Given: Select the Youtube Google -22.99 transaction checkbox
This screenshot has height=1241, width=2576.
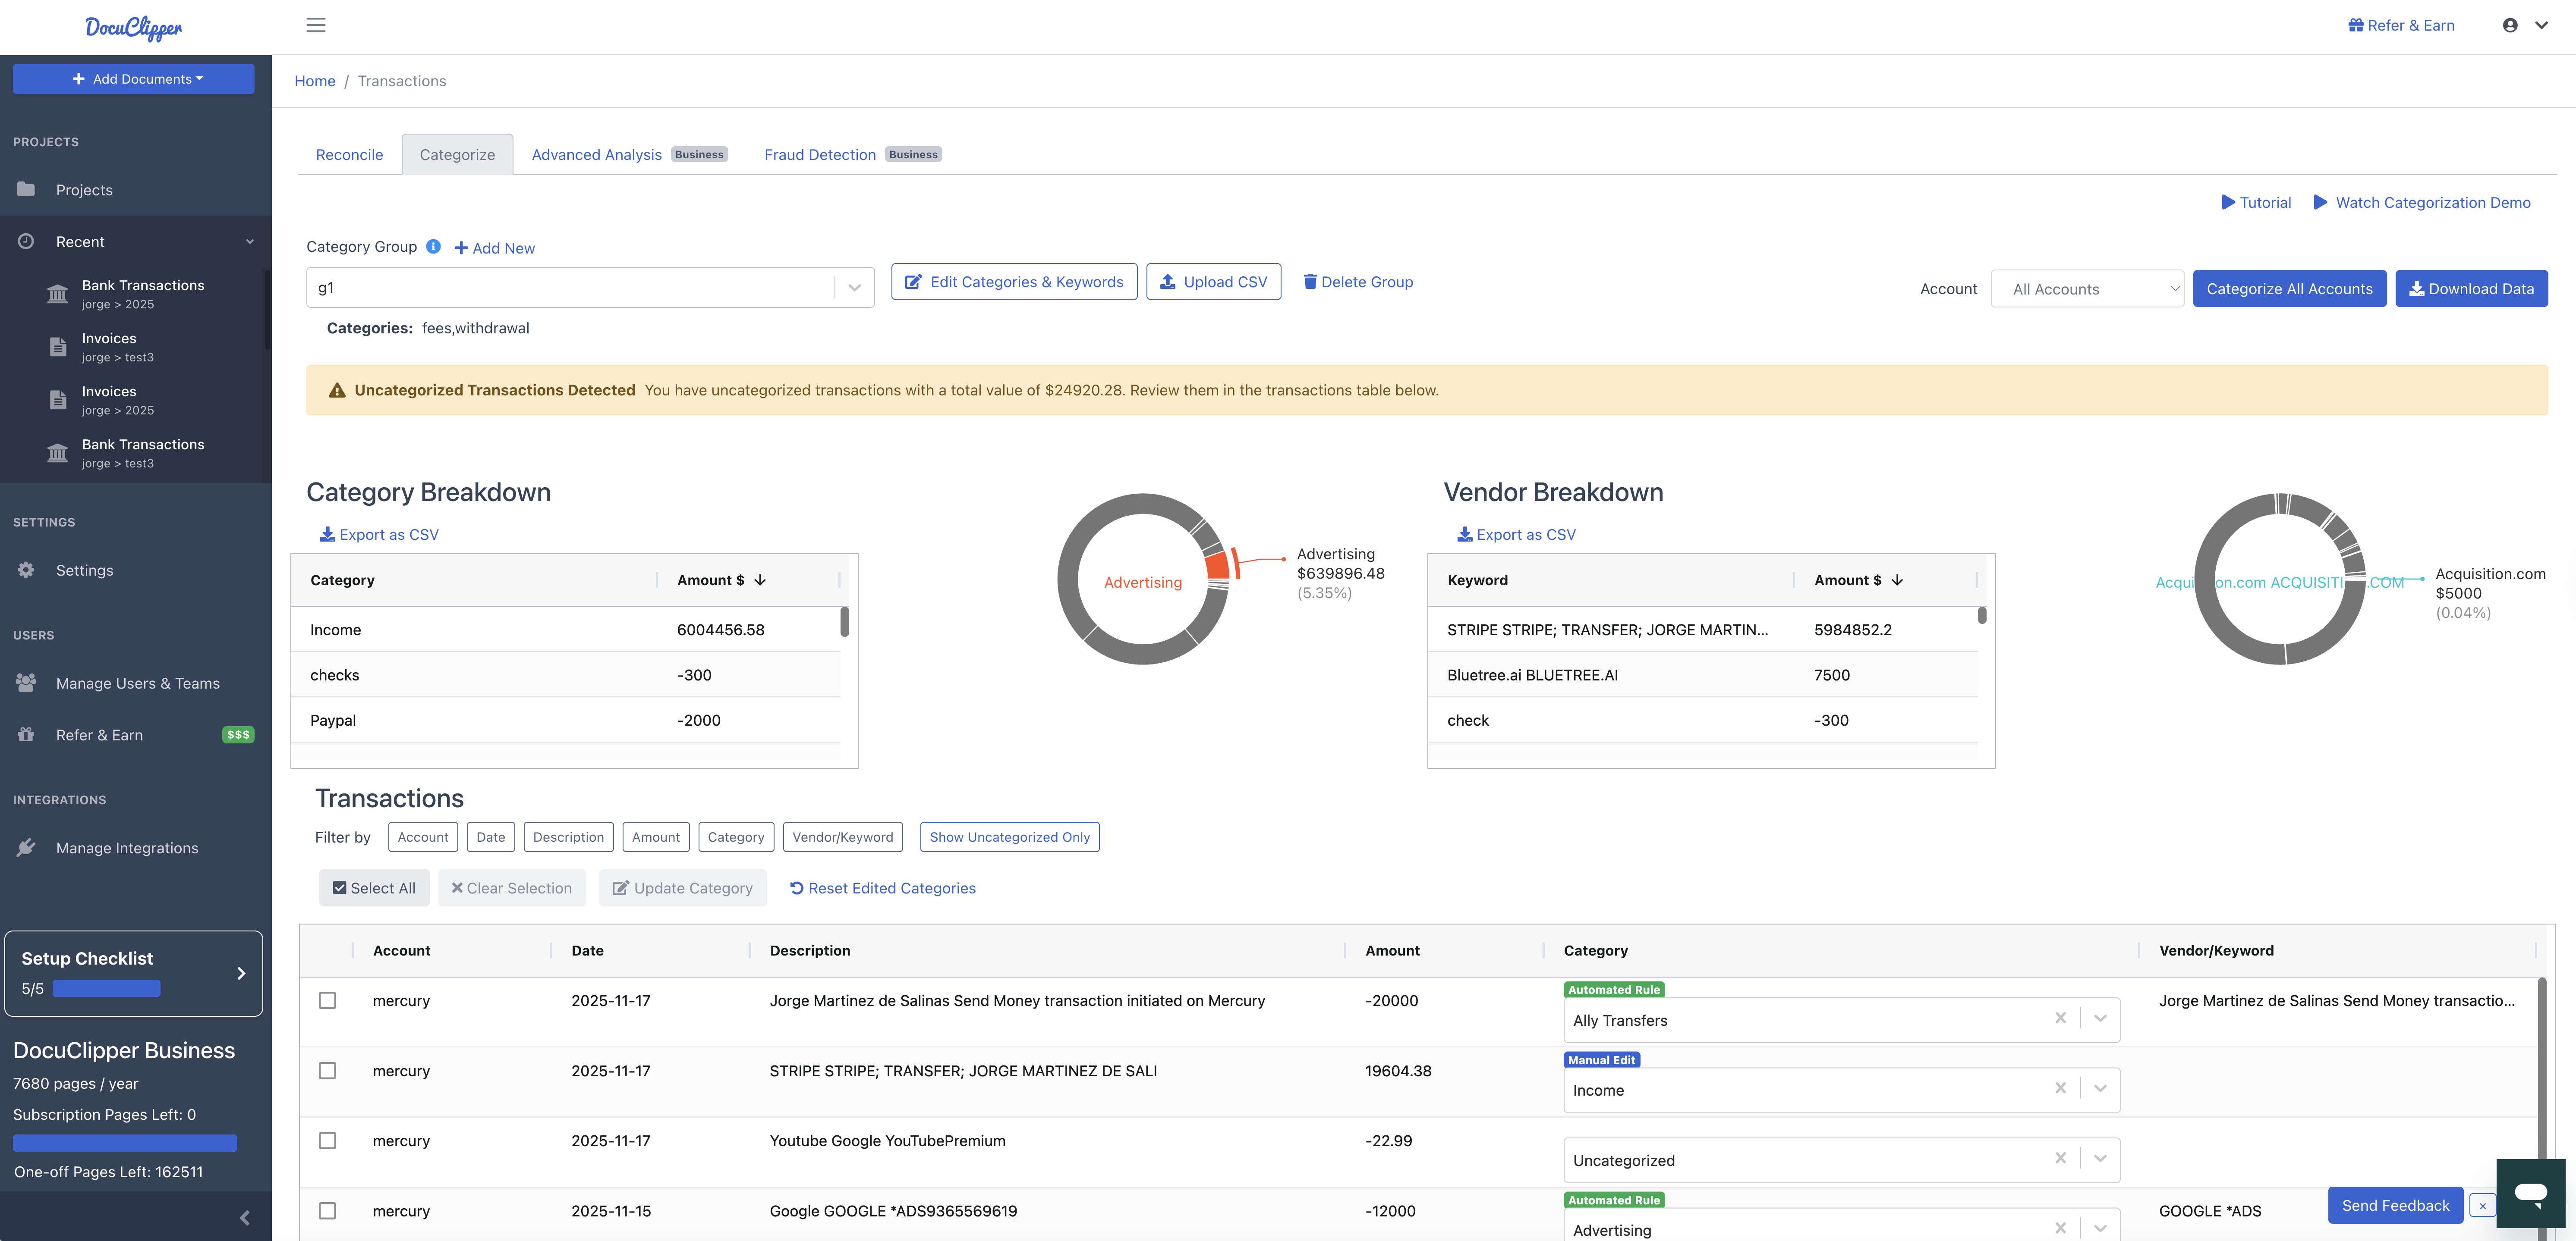Looking at the screenshot, I should [327, 1140].
